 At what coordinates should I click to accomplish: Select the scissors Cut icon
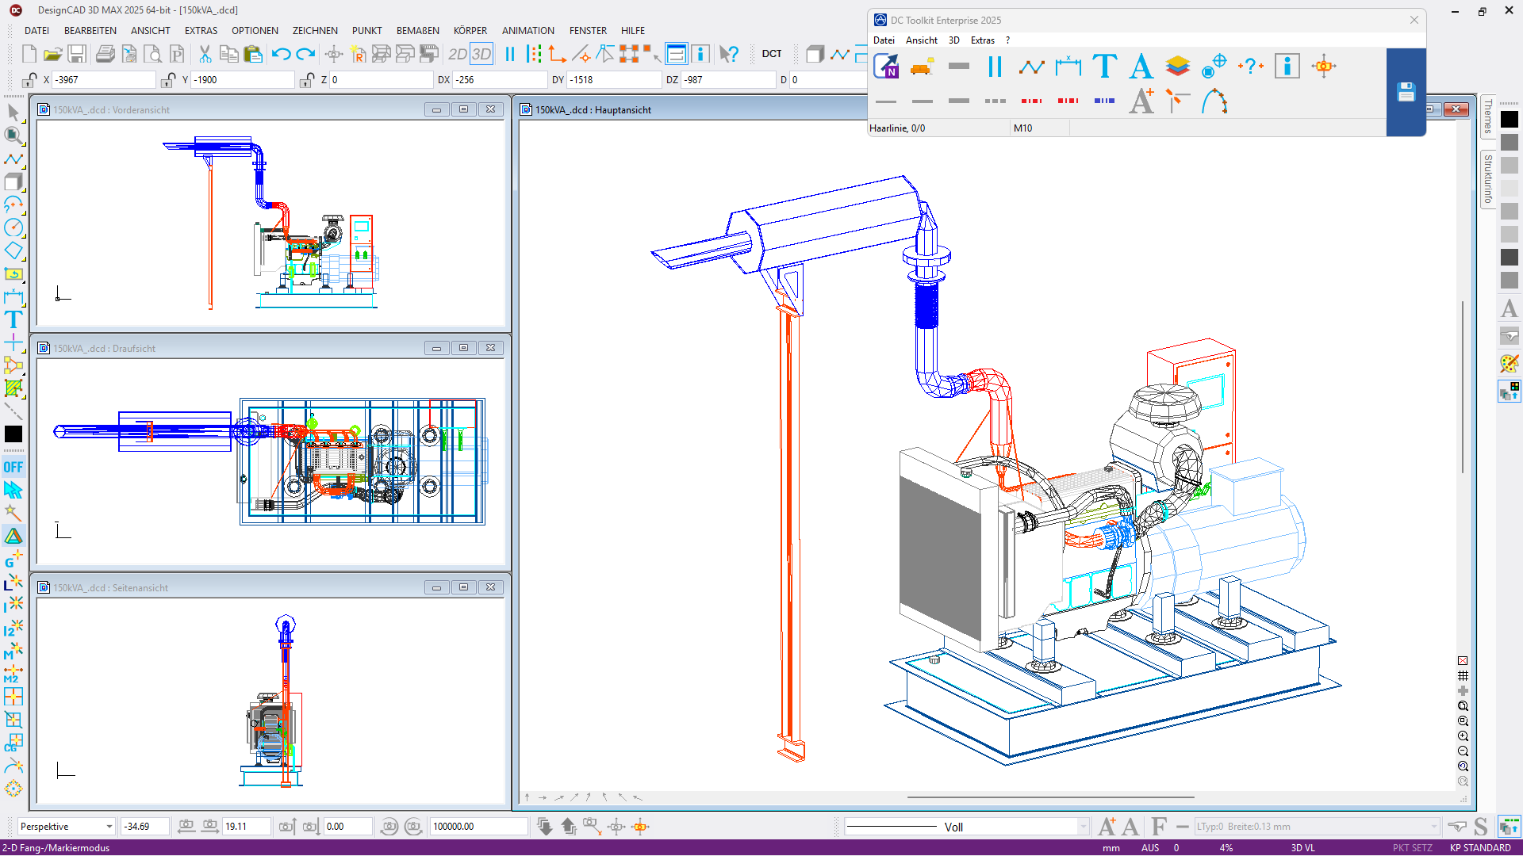pos(205,54)
